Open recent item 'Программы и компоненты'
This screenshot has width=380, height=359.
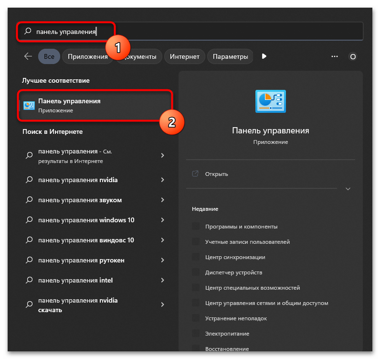click(x=241, y=227)
